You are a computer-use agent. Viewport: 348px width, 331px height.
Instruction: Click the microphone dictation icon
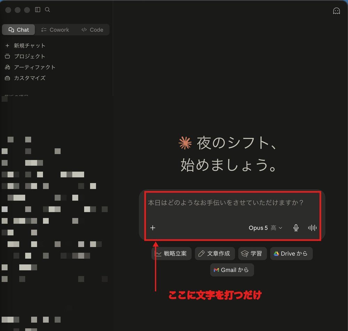click(295, 228)
